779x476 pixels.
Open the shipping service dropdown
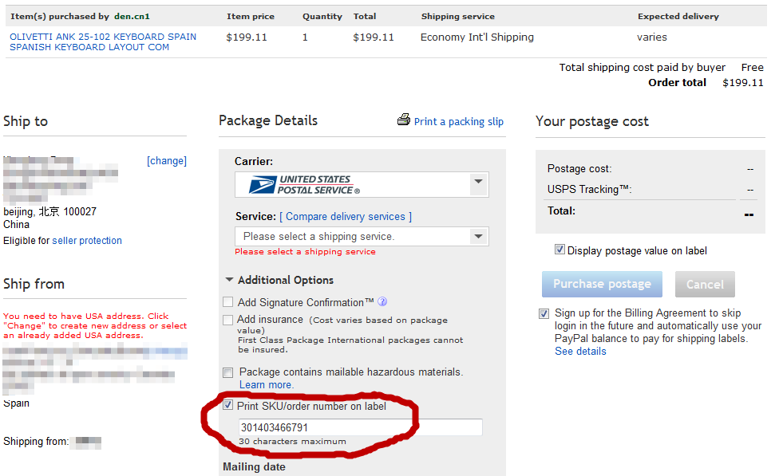(x=477, y=236)
